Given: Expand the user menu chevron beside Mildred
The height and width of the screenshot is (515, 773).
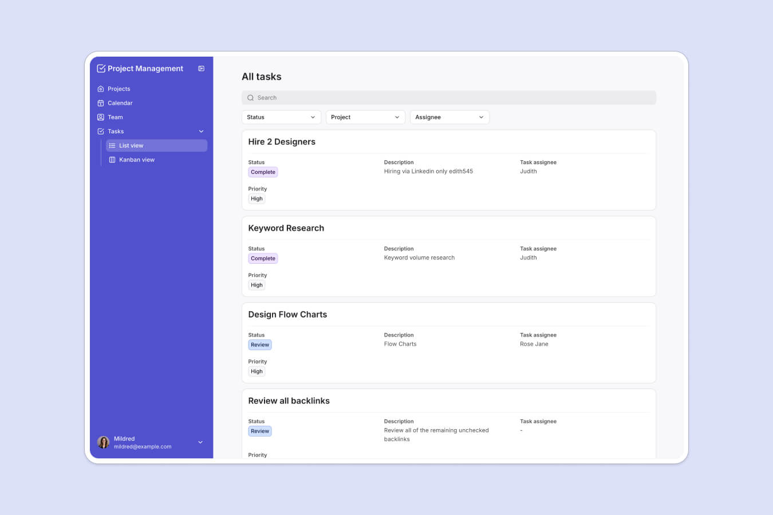Looking at the screenshot, I should tap(200, 442).
